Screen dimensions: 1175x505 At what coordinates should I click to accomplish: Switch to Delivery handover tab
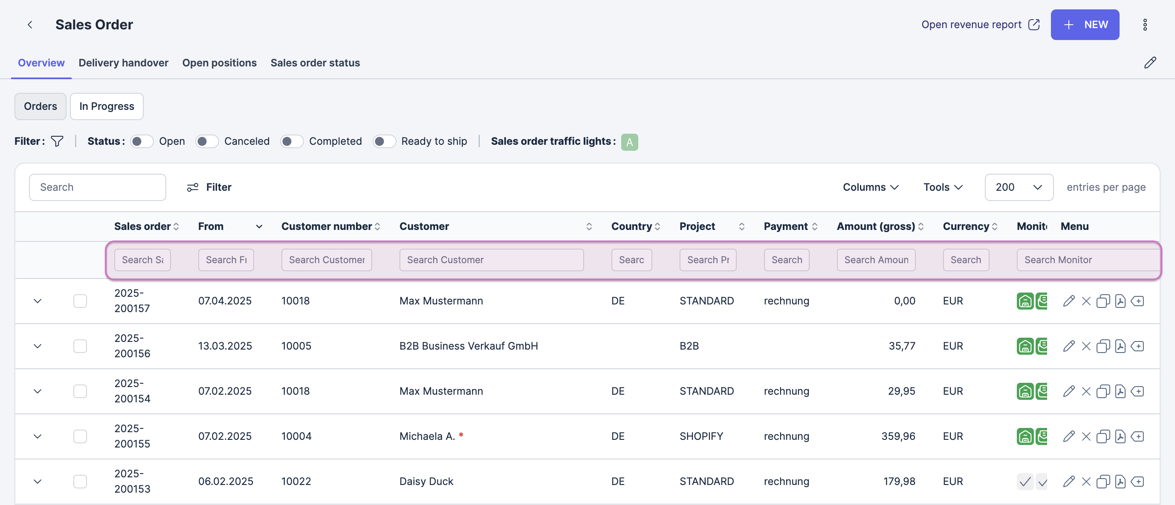pyautogui.click(x=123, y=63)
